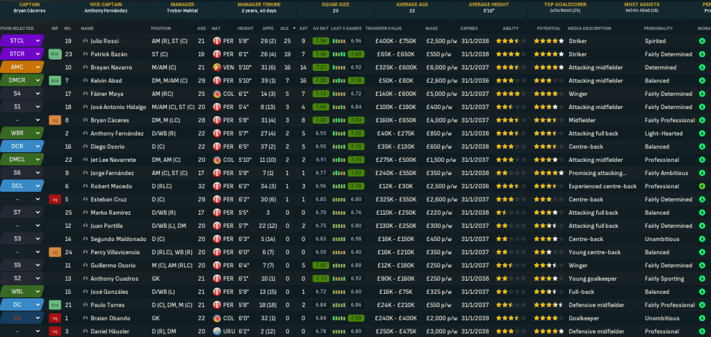Open Jet Lee Navarrete's profile
711x337 pixels.
(111, 160)
